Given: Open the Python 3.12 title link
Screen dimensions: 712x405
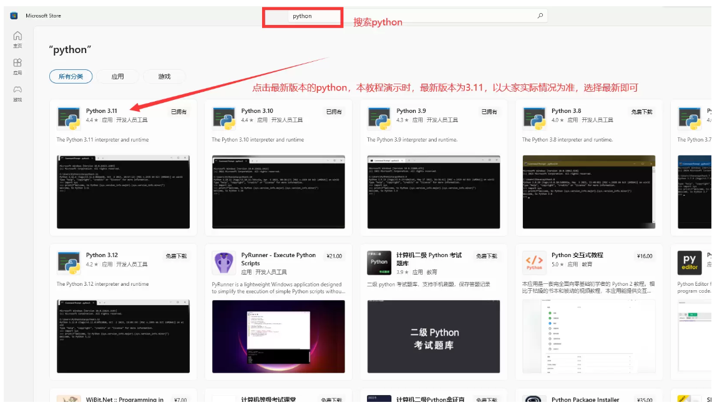Looking at the screenshot, I should [x=102, y=255].
